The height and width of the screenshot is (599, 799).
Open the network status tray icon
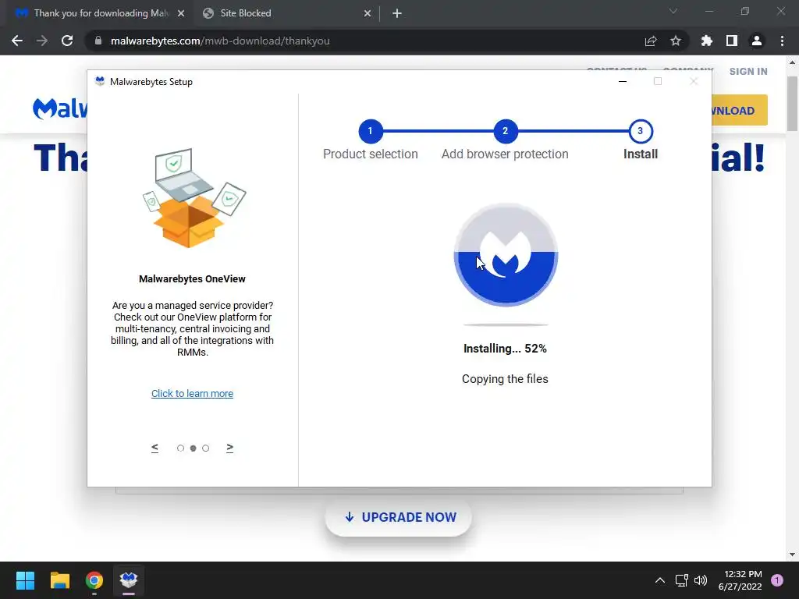click(681, 580)
